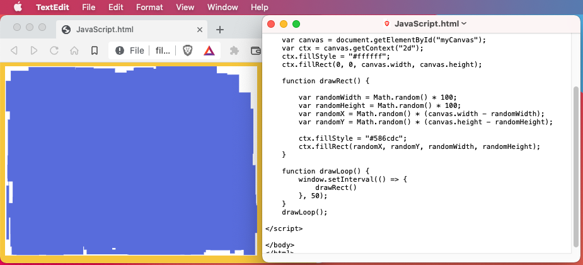The height and width of the screenshot is (265, 583).
Task: Click the line 'var randomHeight = Math.random() * 100;'
Action: (379, 105)
